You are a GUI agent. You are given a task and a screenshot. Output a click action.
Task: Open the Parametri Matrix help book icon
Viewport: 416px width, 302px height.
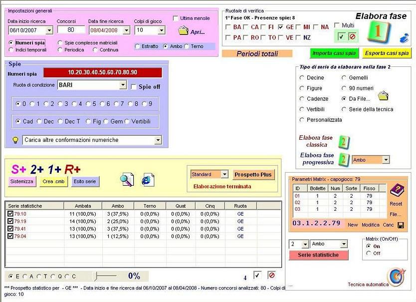pos(397,190)
